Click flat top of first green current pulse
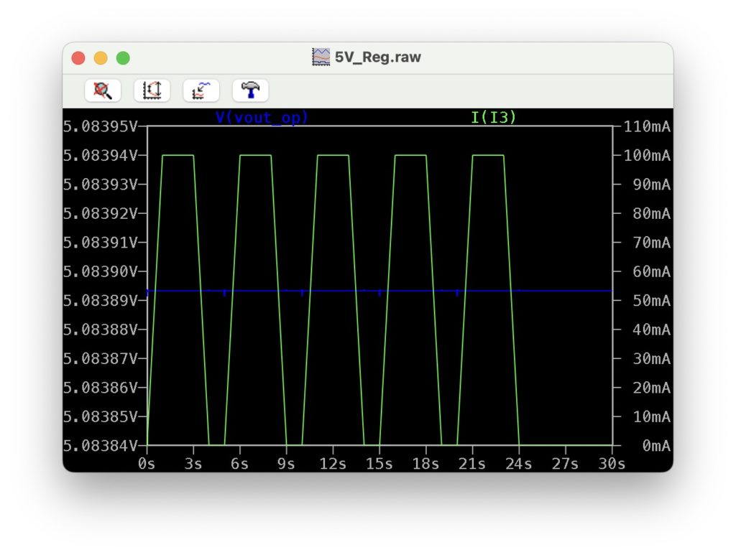The width and height of the screenshot is (736, 555). coord(178,155)
